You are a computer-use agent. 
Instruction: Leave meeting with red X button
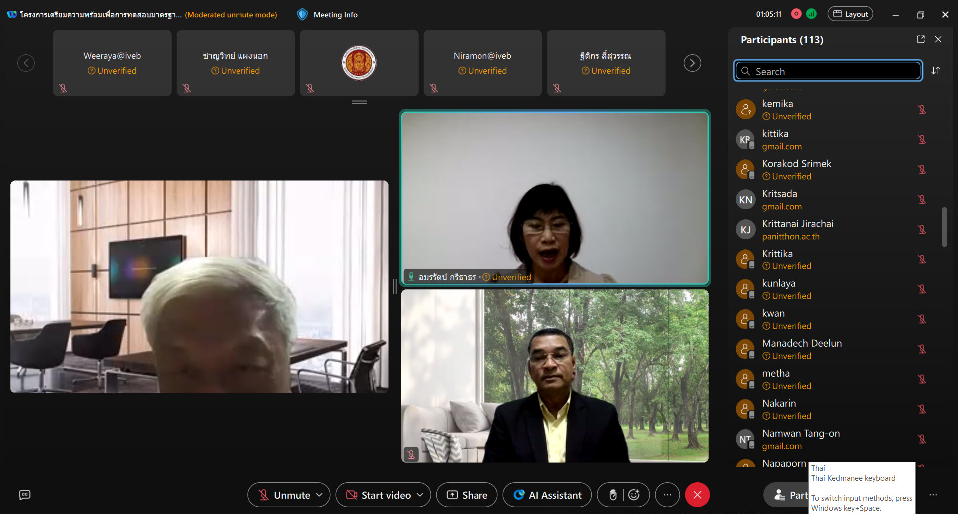click(x=697, y=495)
